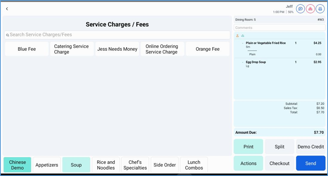Open the Lunch Combos category
The width and height of the screenshot is (328, 176).
coord(194,165)
